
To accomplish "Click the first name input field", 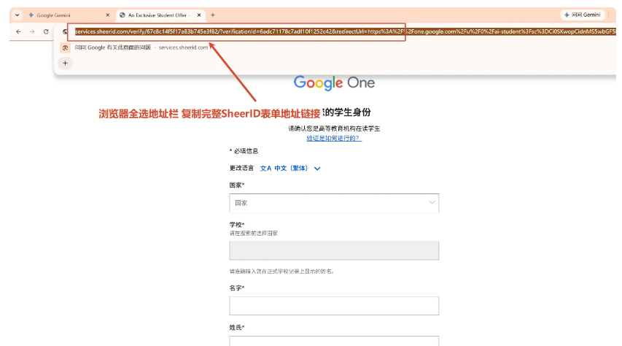I will [334, 306].
